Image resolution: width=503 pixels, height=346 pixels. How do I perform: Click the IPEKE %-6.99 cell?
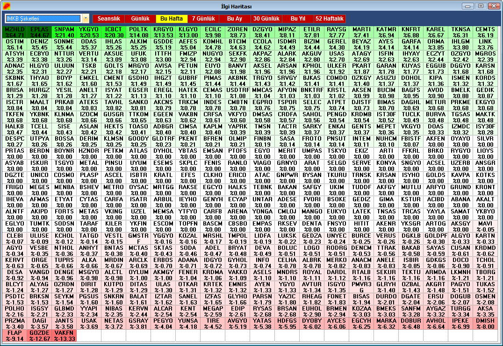tap(460, 324)
